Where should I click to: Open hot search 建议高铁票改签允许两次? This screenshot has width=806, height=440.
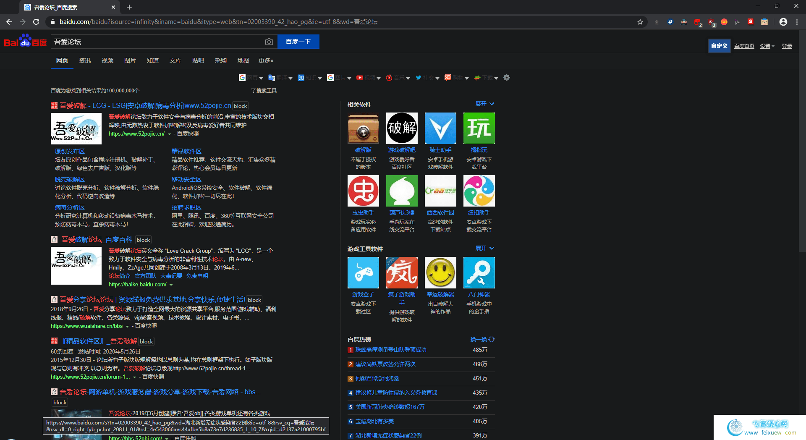pos(385,364)
